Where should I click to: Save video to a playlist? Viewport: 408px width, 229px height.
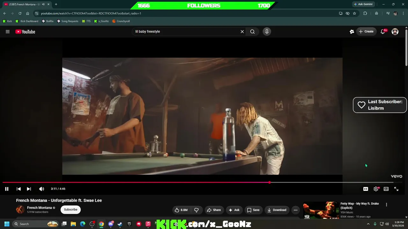253,210
